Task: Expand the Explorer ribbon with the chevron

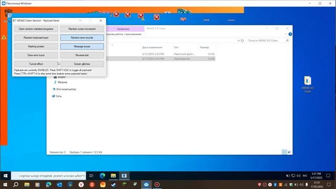Action: click(286, 34)
